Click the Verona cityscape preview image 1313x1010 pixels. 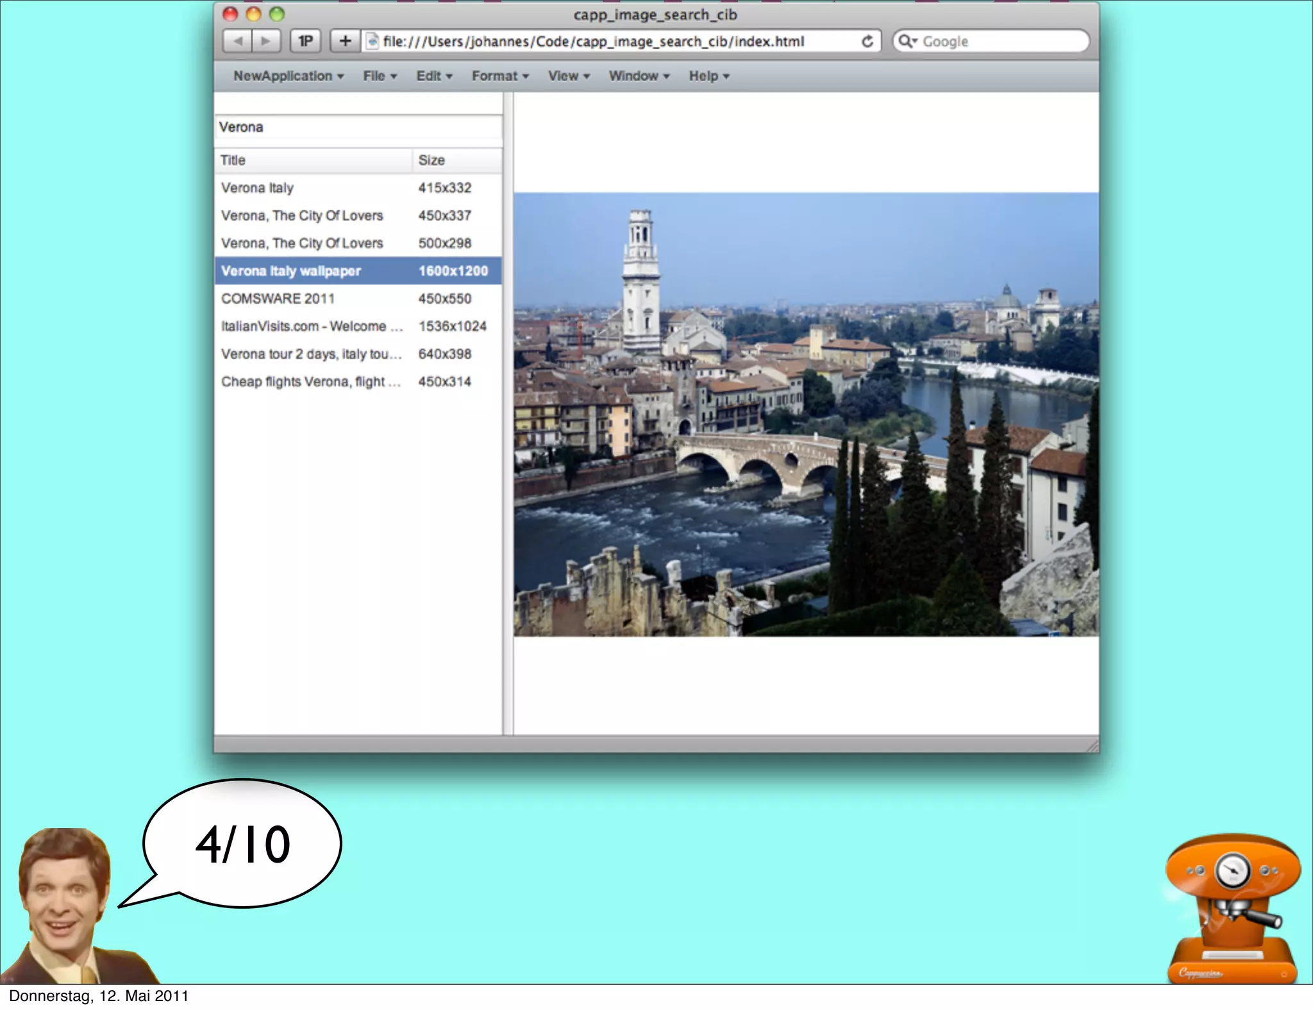(806, 414)
